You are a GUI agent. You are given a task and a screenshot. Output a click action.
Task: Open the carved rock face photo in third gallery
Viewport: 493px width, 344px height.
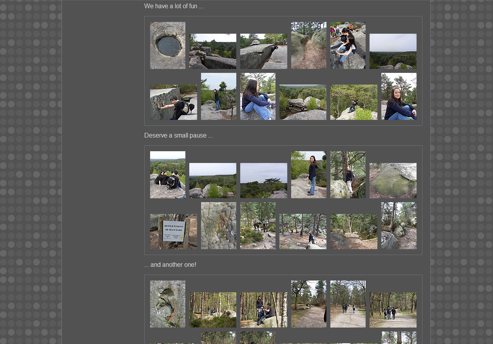tap(167, 304)
